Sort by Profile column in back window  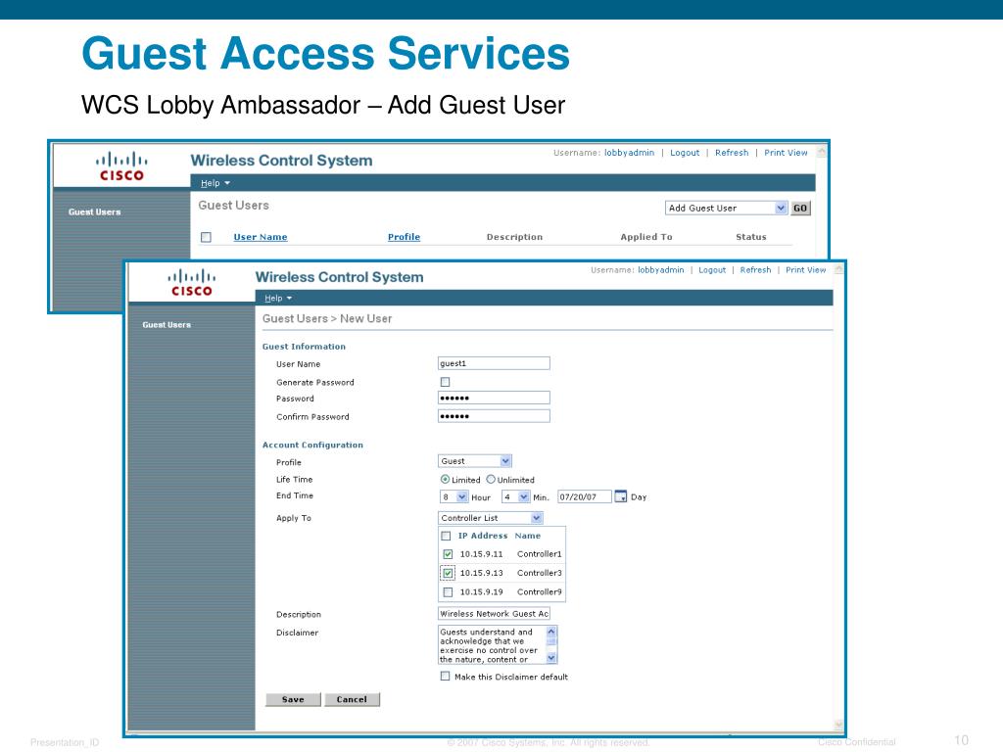point(404,237)
